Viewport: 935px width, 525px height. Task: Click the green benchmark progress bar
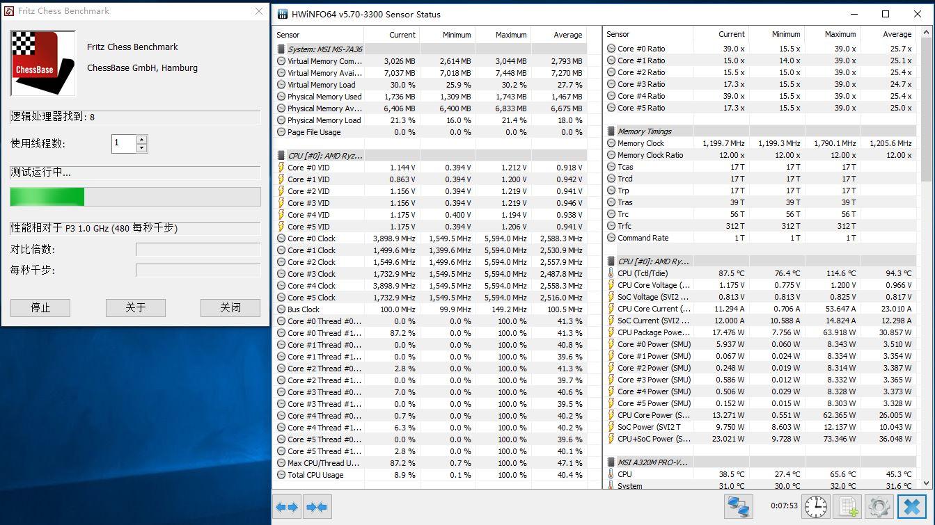(x=135, y=197)
